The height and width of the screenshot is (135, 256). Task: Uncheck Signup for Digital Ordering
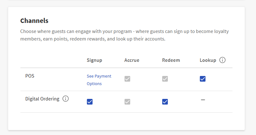(x=90, y=102)
